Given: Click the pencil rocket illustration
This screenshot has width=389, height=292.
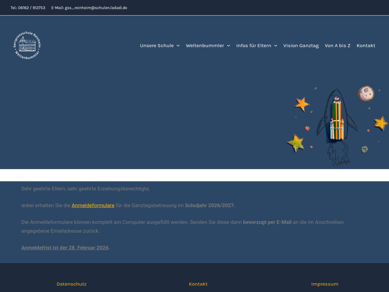Looking at the screenshot, I should [337, 122].
